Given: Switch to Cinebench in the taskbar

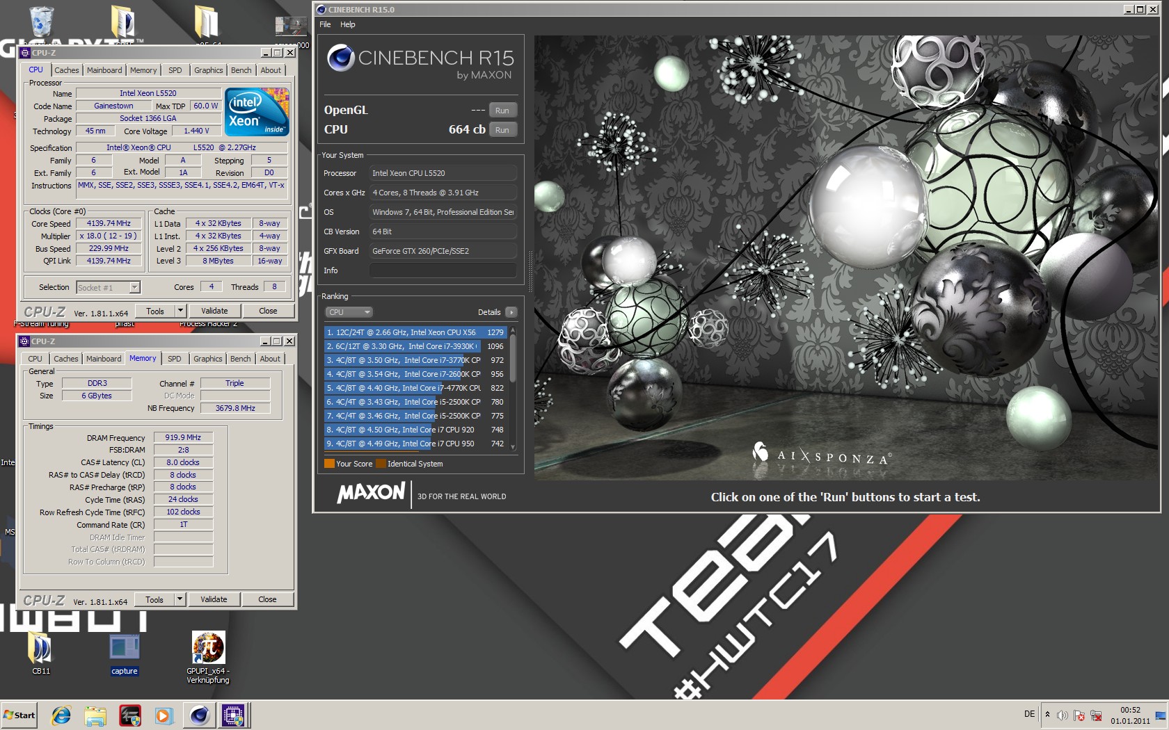Looking at the screenshot, I should click(x=200, y=715).
